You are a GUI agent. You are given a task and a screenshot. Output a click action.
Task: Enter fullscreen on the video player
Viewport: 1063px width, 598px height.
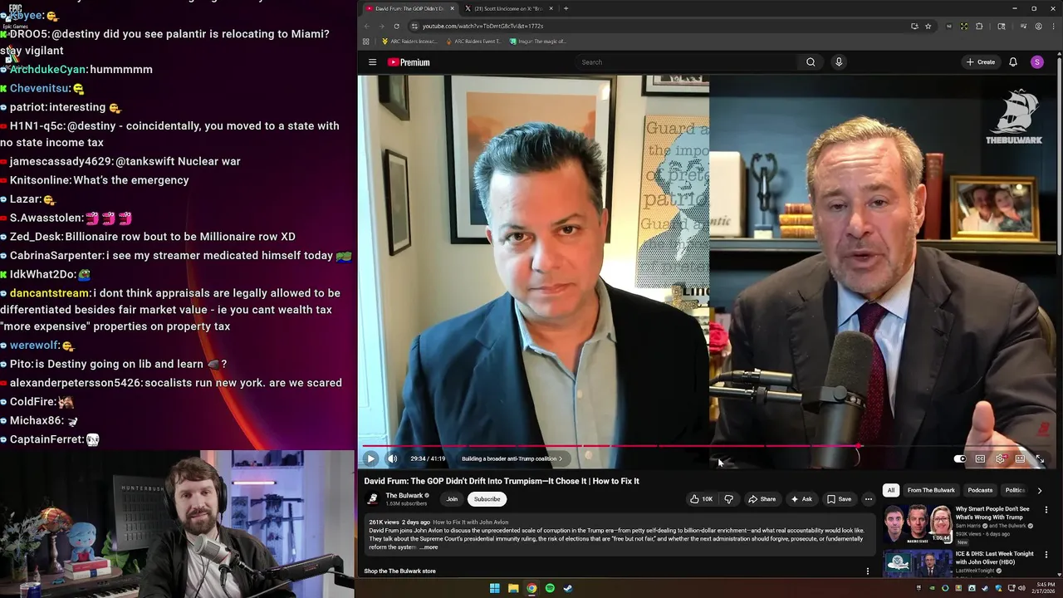[x=1040, y=458]
